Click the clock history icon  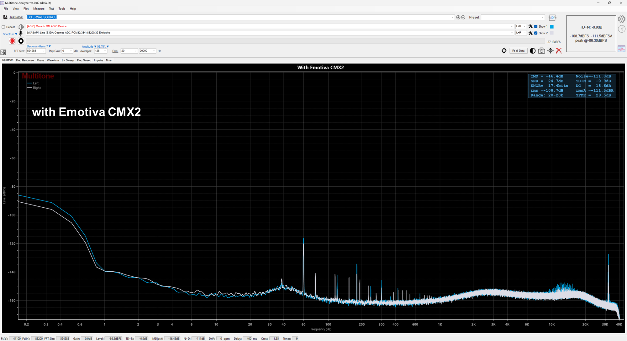pos(622,29)
